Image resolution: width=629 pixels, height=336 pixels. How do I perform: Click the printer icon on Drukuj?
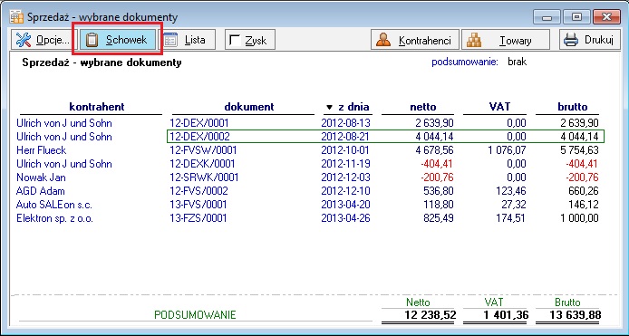(x=571, y=40)
